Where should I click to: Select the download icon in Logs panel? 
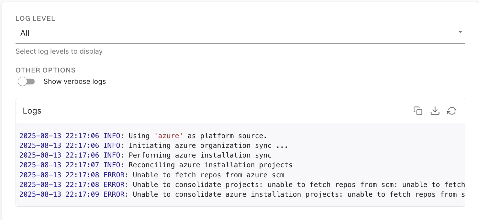pyautogui.click(x=435, y=111)
